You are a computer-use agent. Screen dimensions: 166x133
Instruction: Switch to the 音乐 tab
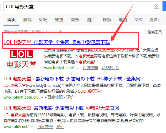coord(75,20)
